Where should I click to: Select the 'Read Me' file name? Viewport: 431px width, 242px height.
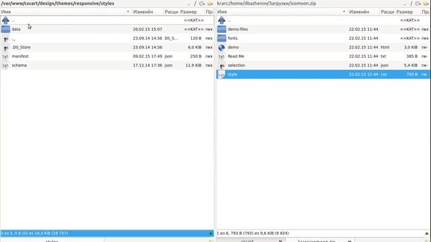[236, 56]
